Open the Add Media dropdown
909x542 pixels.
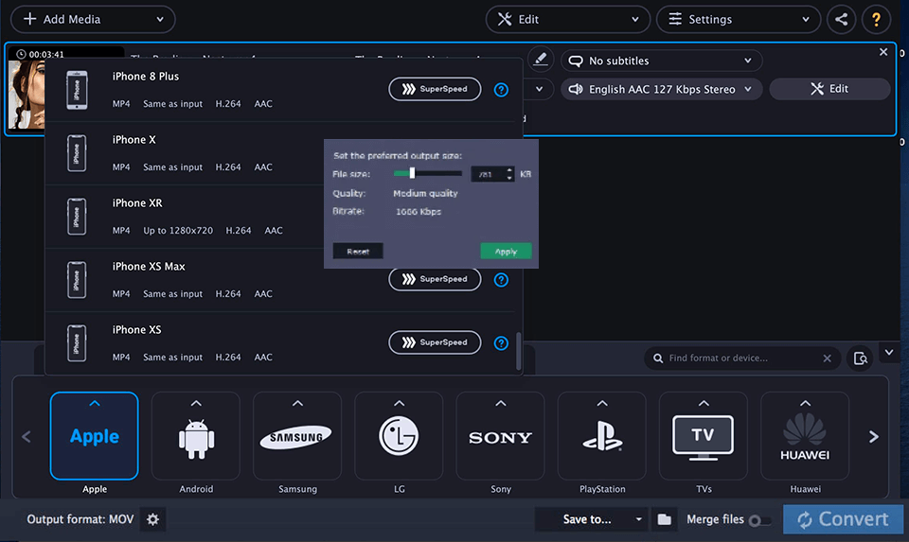point(93,19)
